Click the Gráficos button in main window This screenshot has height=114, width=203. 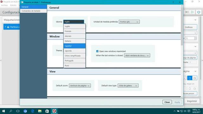[190, 27]
